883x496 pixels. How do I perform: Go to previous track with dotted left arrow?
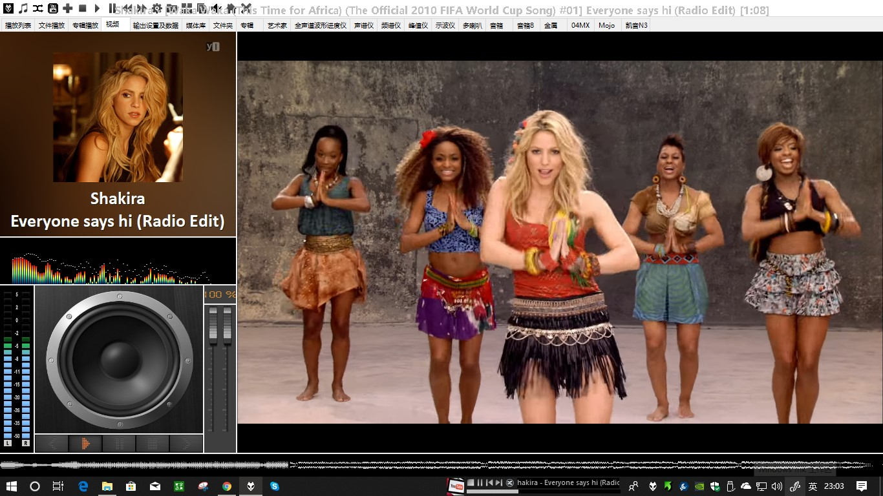pos(127,8)
